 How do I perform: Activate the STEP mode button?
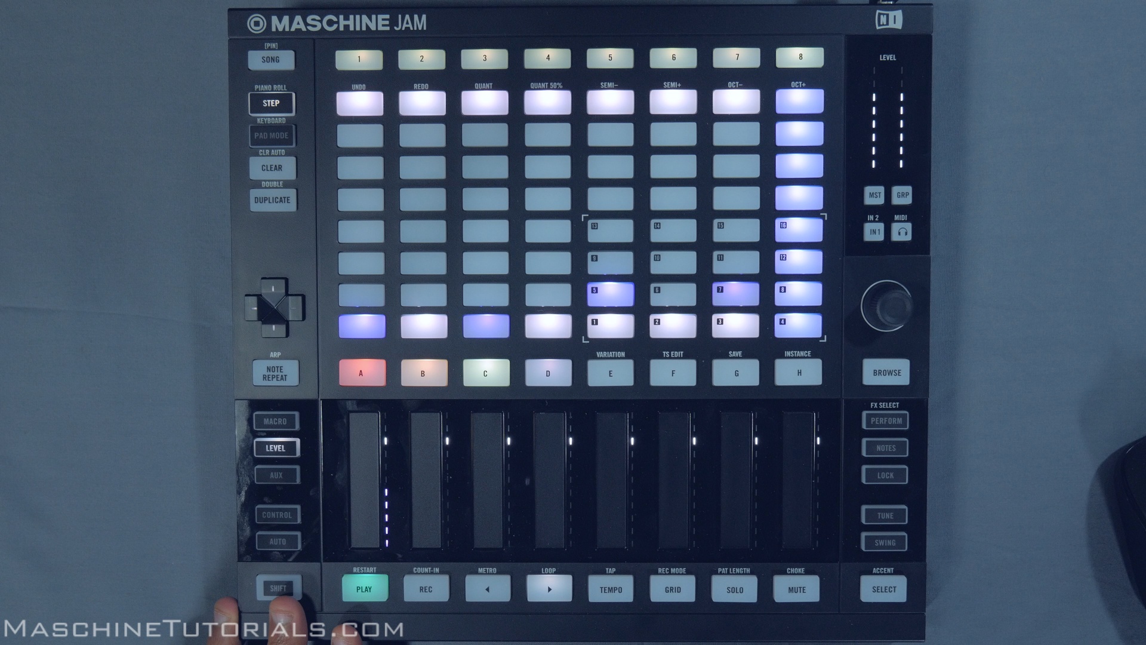(x=272, y=103)
